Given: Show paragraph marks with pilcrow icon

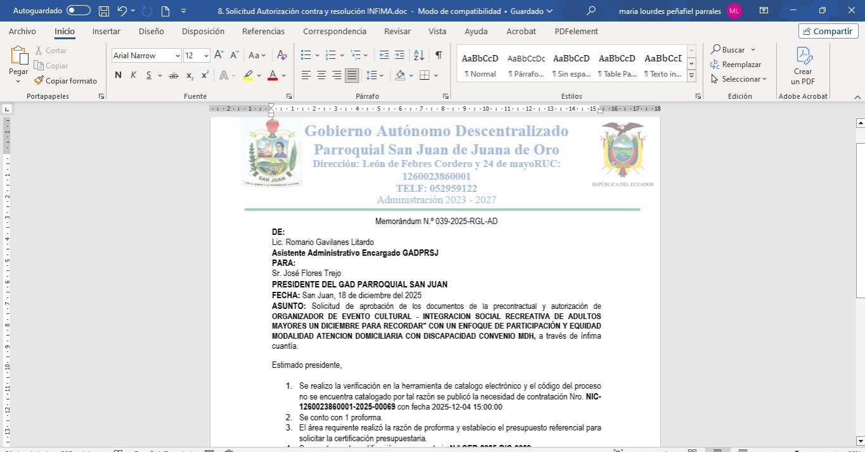Looking at the screenshot, I should point(439,56).
